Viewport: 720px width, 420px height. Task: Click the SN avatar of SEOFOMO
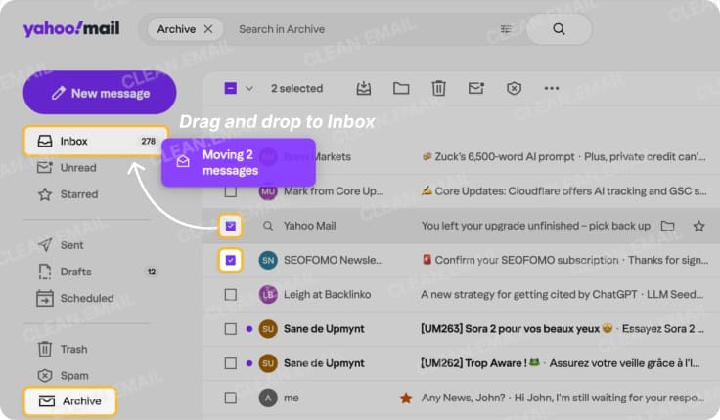(268, 260)
